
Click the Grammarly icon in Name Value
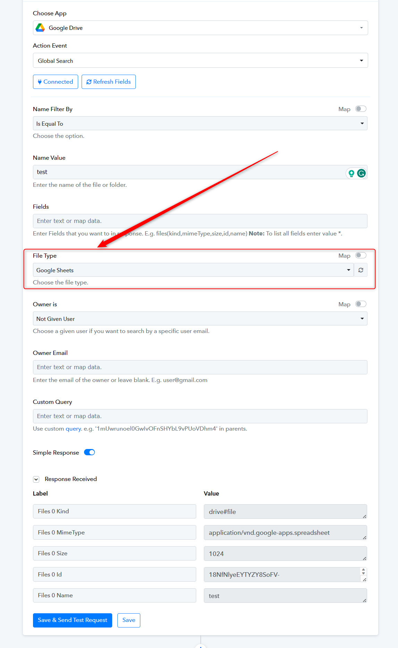(361, 173)
